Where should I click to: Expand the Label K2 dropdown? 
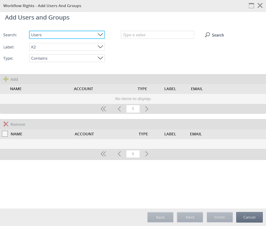click(x=67, y=47)
